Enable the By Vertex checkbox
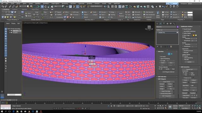The image size is (202, 113). 160,56
